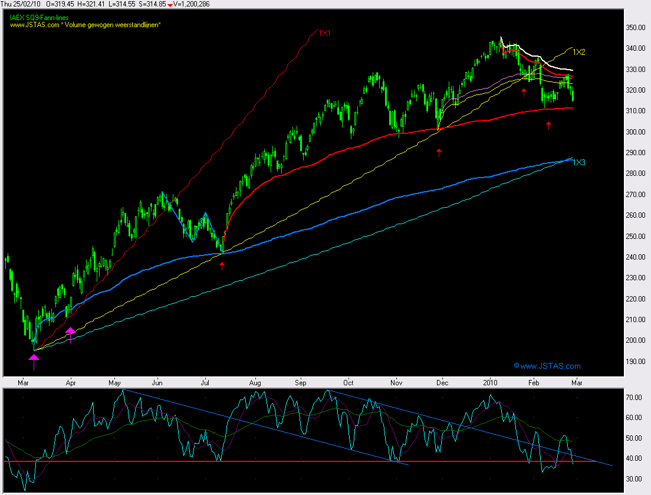The image size is (651, 495).
Task: Click the 30.00 oscillator axis label
Action: (x=634, y=478)
